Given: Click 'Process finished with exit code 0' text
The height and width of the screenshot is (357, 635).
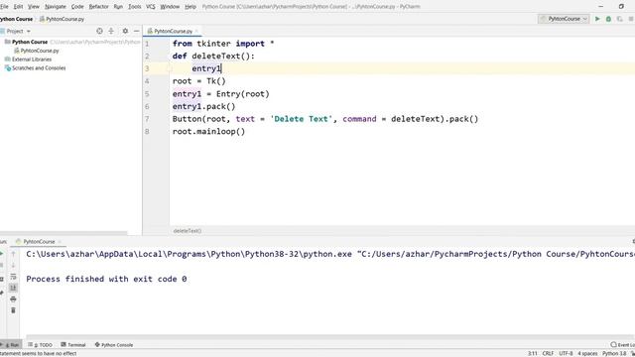Looking at the screenshot, I should click(106, 279).
